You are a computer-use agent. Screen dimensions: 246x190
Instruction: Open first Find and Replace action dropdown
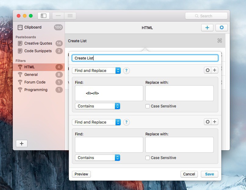coord(96,70)
